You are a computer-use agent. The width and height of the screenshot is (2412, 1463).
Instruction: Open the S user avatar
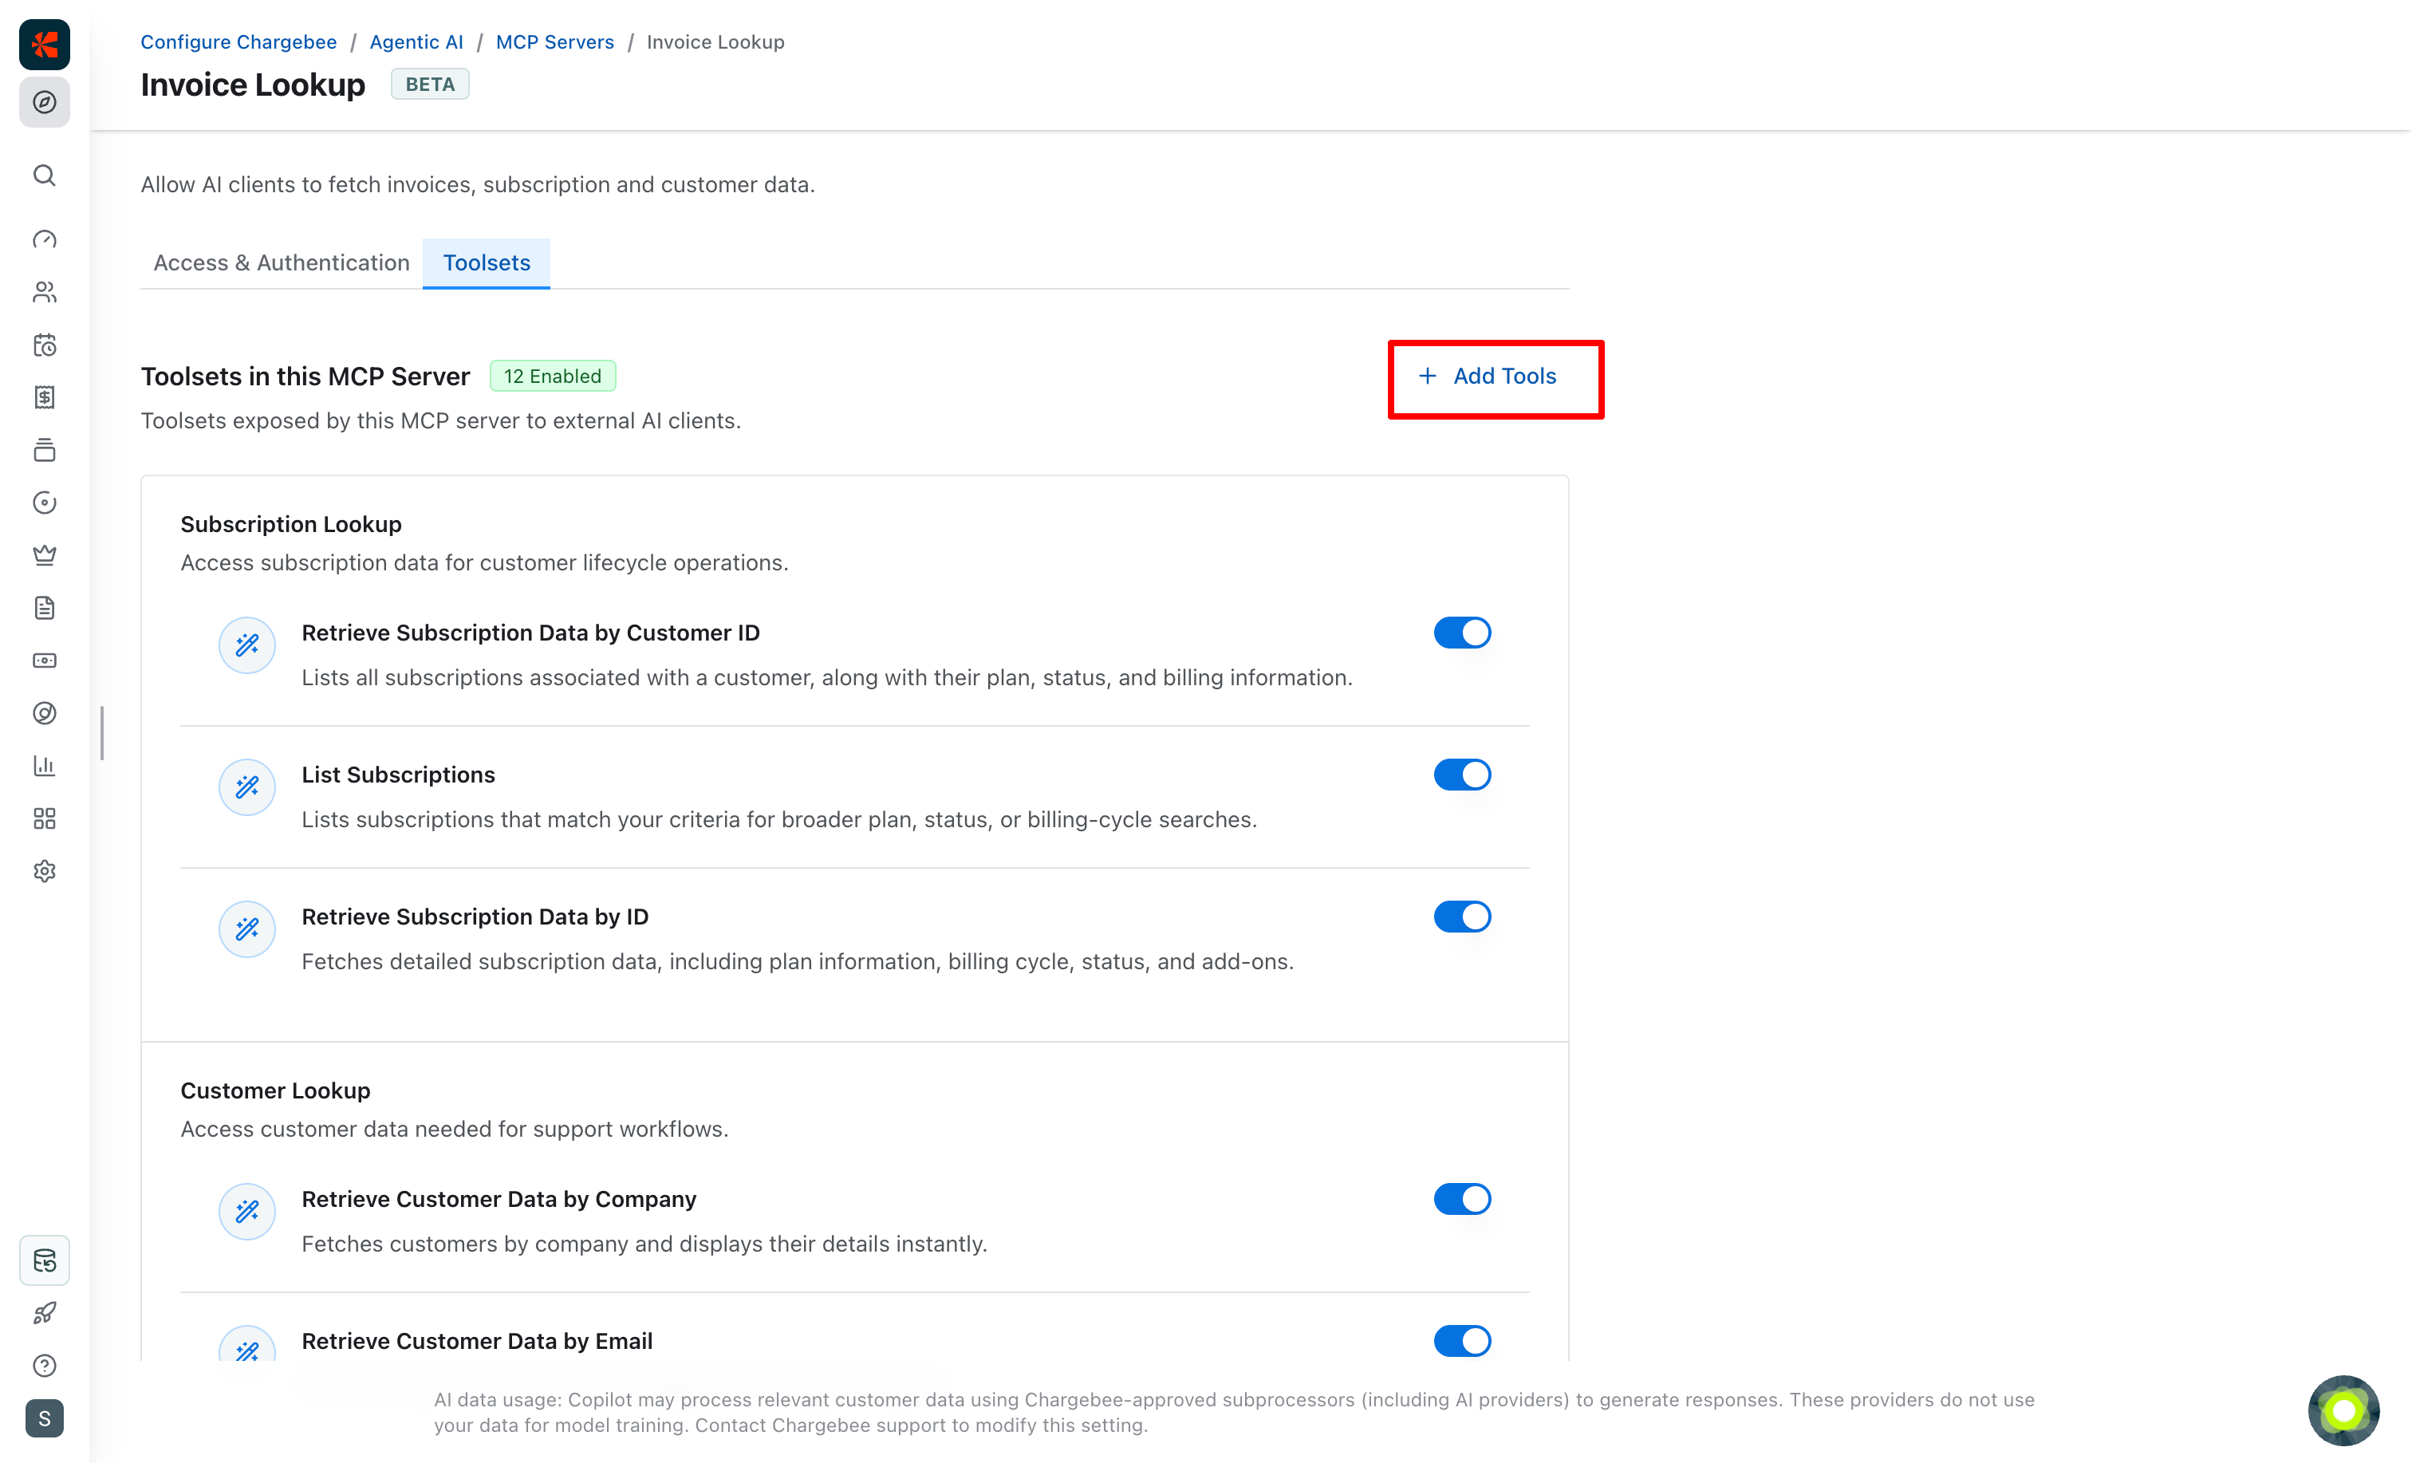pos(44,1419)
